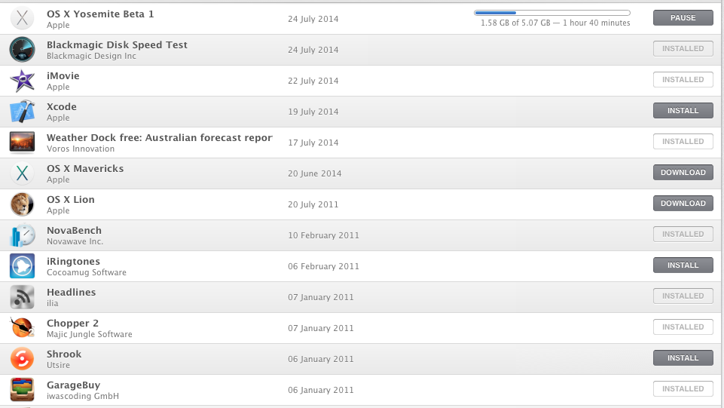Install Shrook
Image resolution: width=724 pixels, height=408 pixels.
pyautogui.click(x=683, y=357)
